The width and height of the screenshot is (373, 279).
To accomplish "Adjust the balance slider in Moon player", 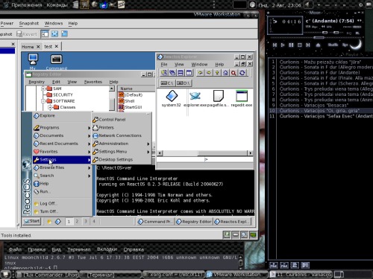I will (x=336, y=33).
